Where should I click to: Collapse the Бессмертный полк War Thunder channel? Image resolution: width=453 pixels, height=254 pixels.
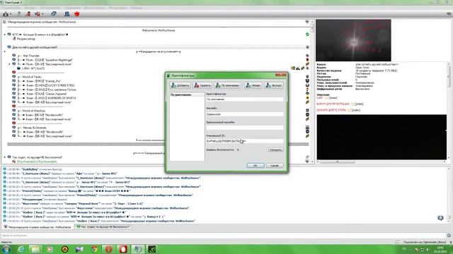tap(9, 64)
